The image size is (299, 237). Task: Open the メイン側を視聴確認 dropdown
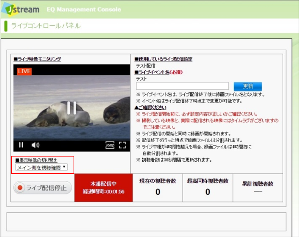point(42,167)
